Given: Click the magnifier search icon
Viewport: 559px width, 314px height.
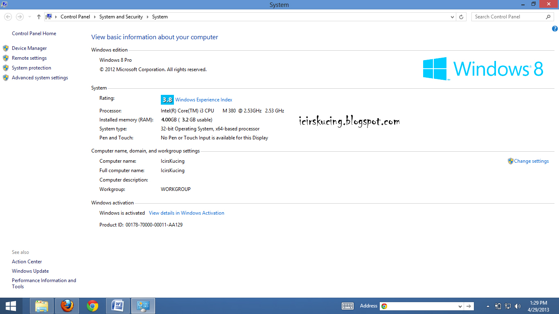Looking at the screenshot, I should (x=548, y=17).
